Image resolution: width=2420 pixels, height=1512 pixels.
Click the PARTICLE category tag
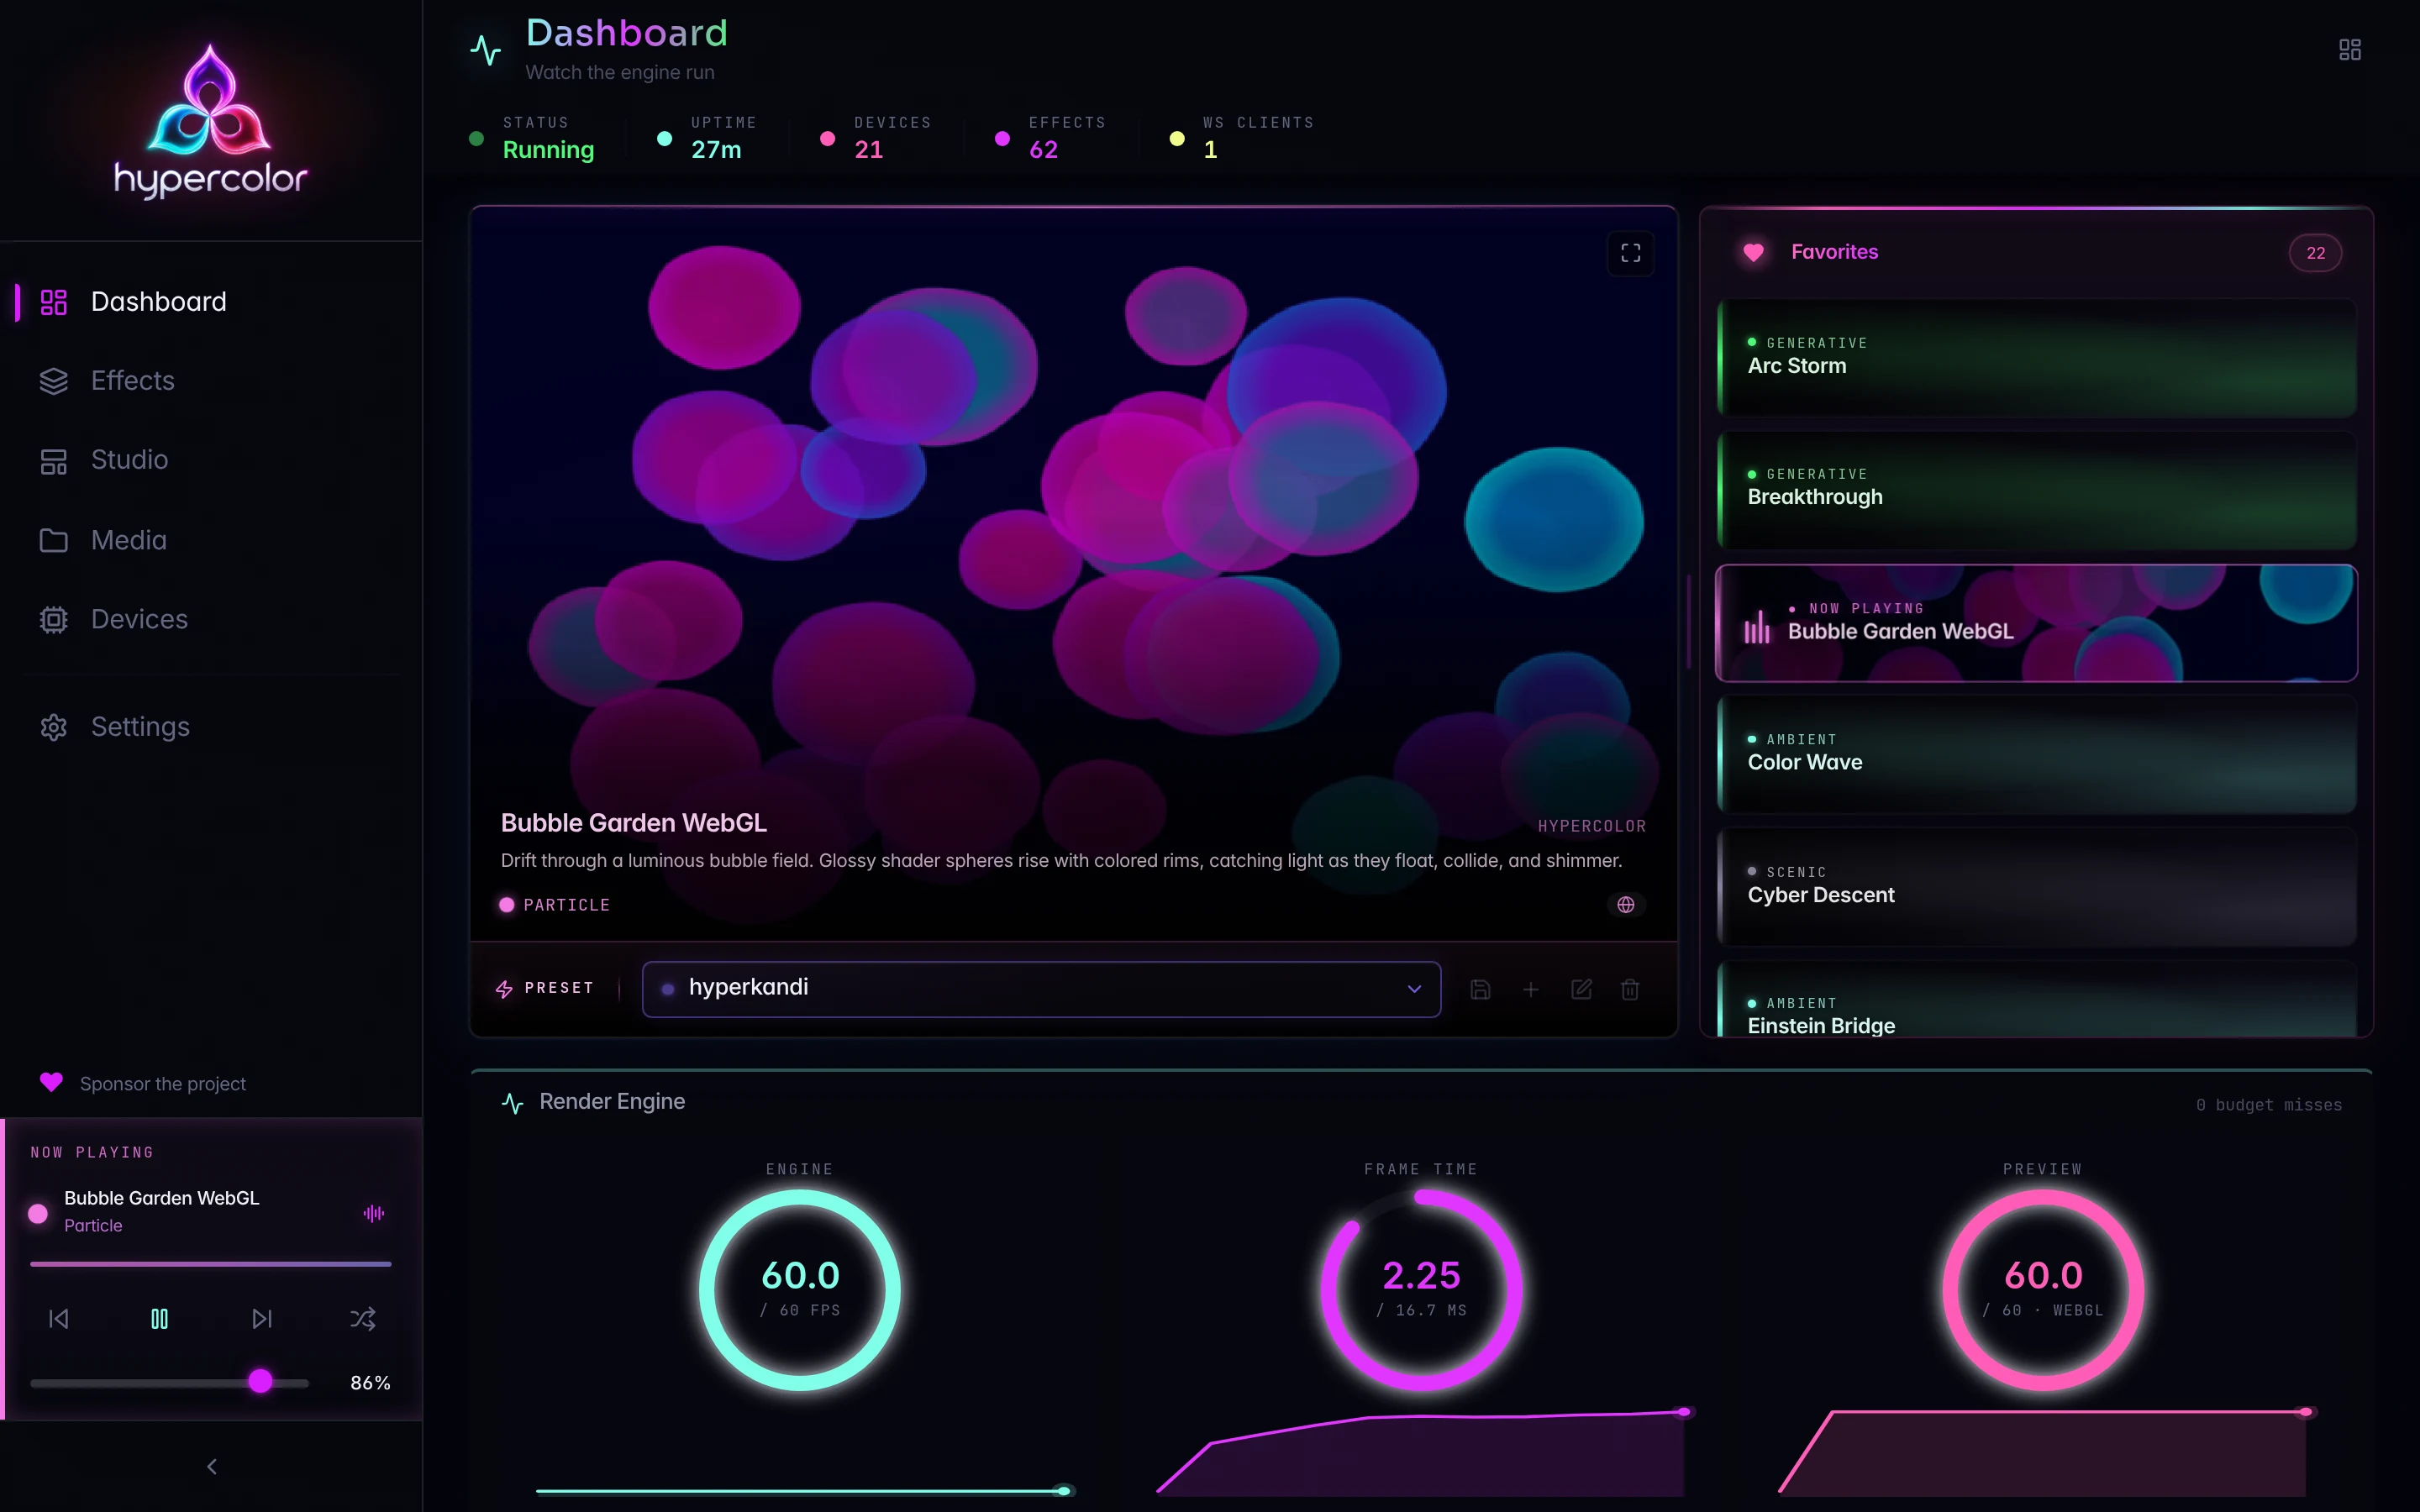coord(554,905)
